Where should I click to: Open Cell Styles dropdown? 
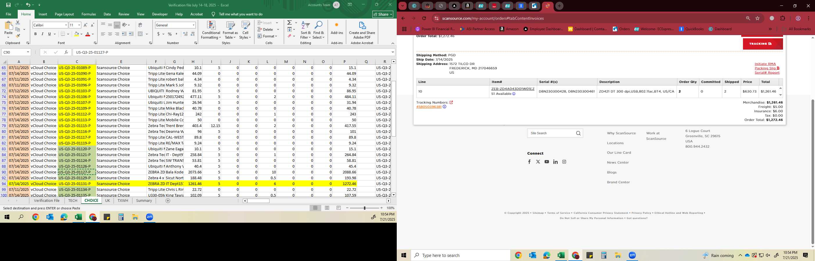pyautogui.click(x=245, y=30)
